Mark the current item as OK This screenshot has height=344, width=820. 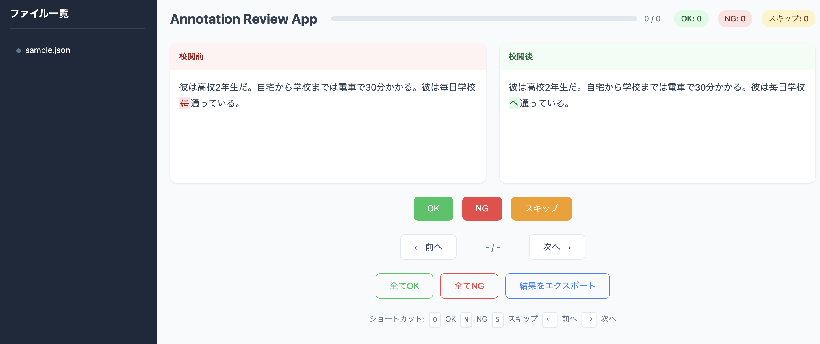coord(433,208)
